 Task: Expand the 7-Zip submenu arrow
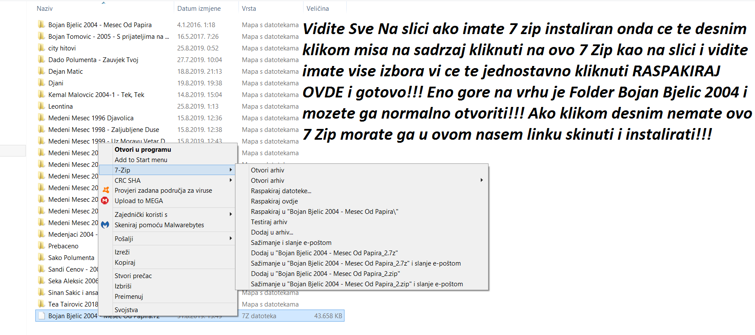(231, 170)
